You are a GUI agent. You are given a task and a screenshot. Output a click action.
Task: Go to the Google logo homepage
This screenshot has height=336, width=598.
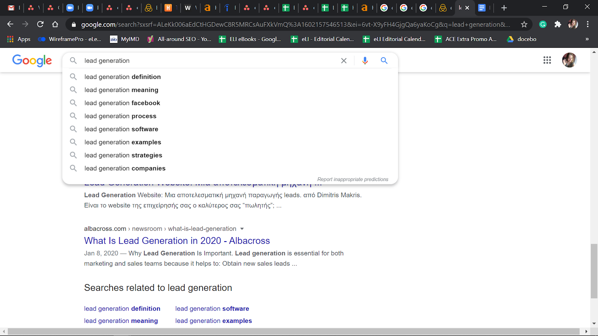[32, 60]
